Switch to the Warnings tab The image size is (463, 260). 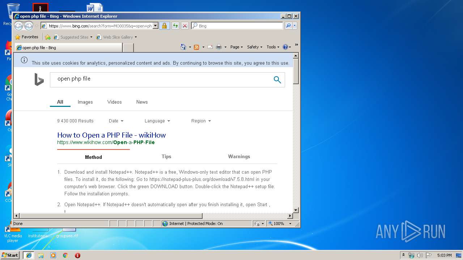(239, 157)
